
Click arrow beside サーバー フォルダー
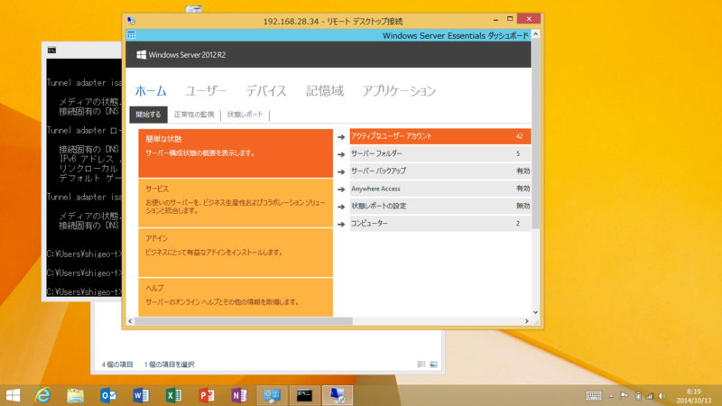(341, 154)
